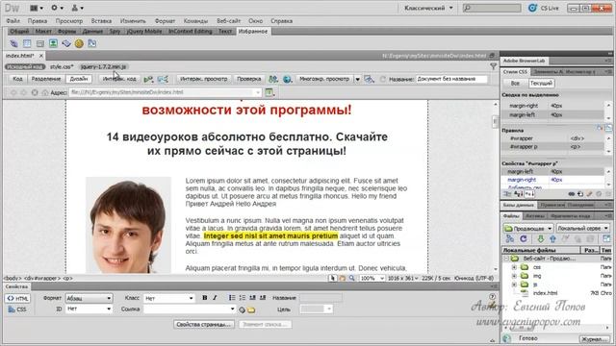This screenshot has height=346, width=616.
Task: Open the Веб-сайт menu
Action: tap(229, 21)
